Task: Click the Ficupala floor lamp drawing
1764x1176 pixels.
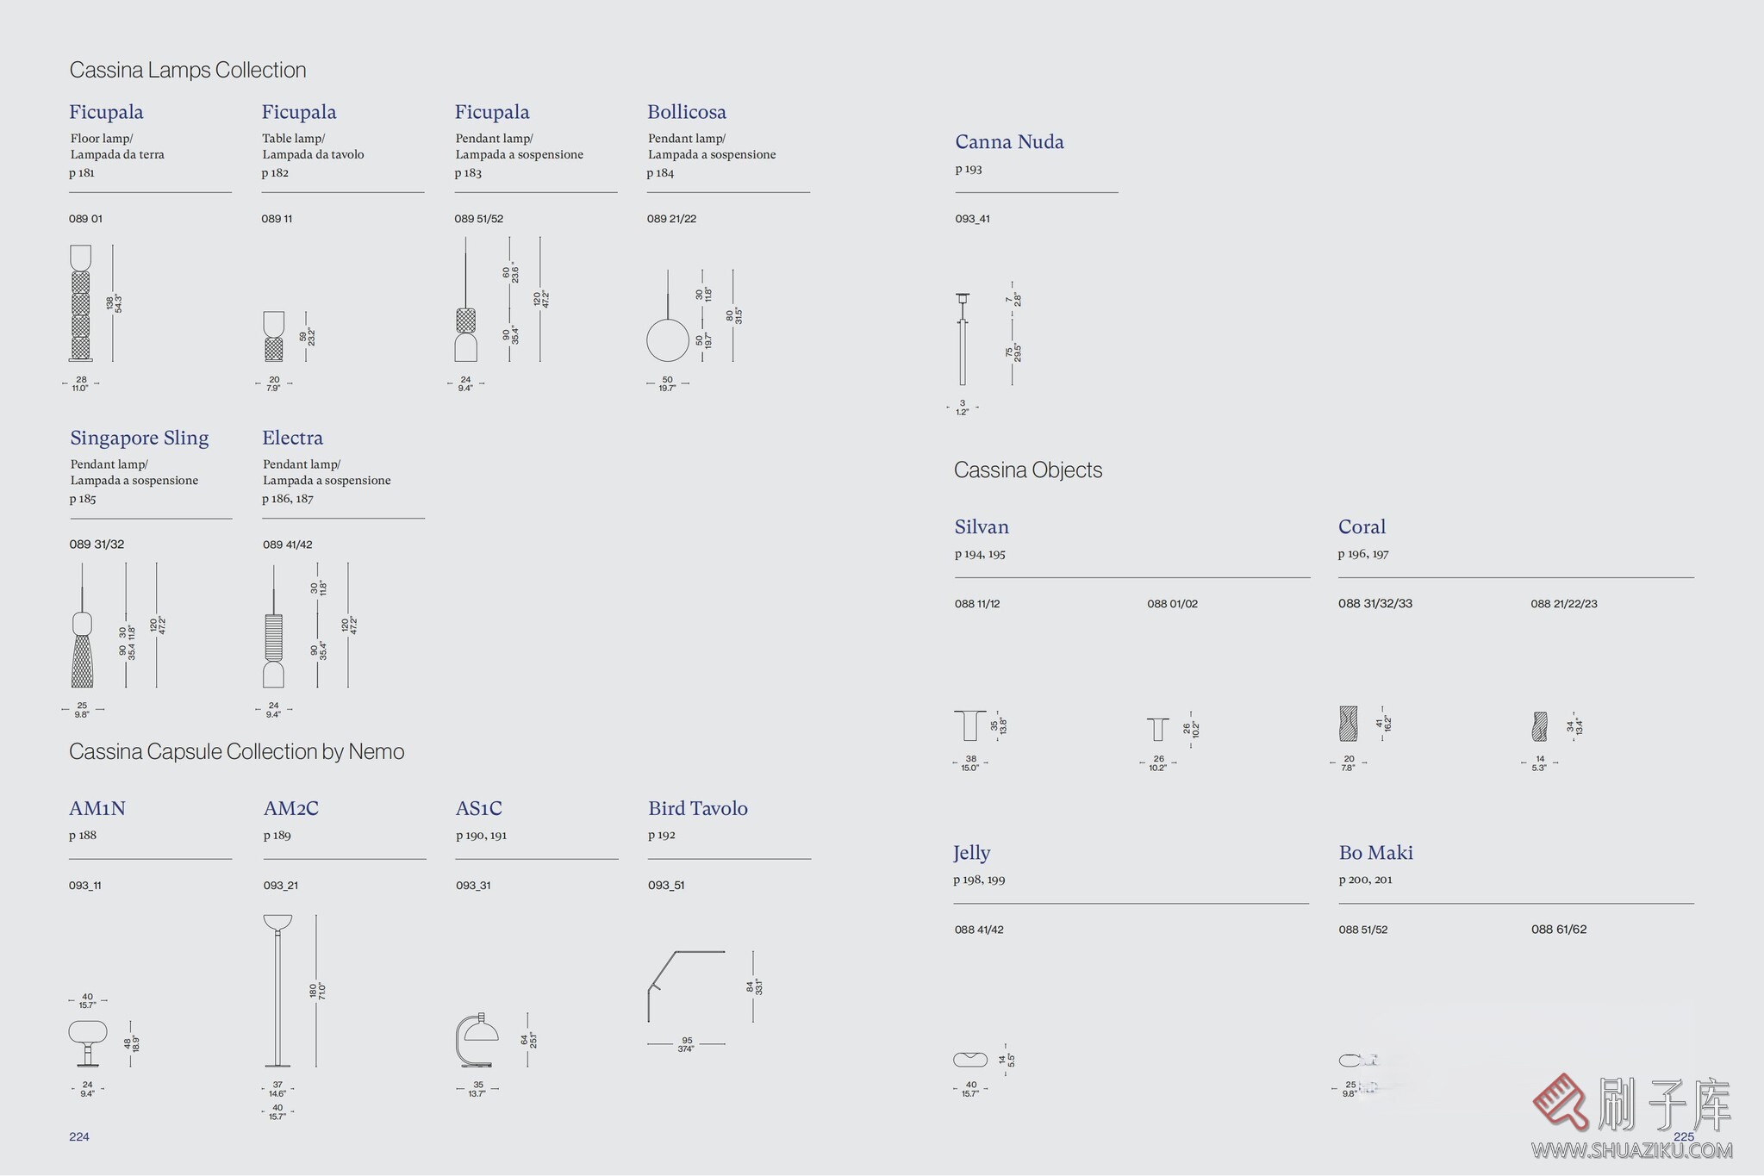Action: 80,303
